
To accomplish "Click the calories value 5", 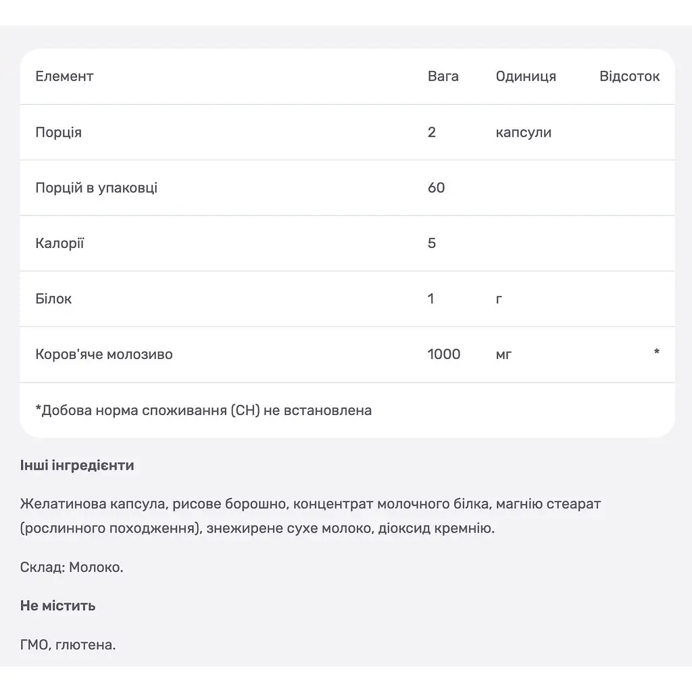I will tap(432, 243).
